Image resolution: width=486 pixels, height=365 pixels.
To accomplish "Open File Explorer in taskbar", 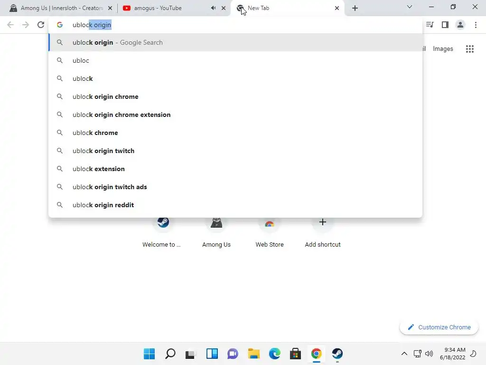I will click(253, 354).
